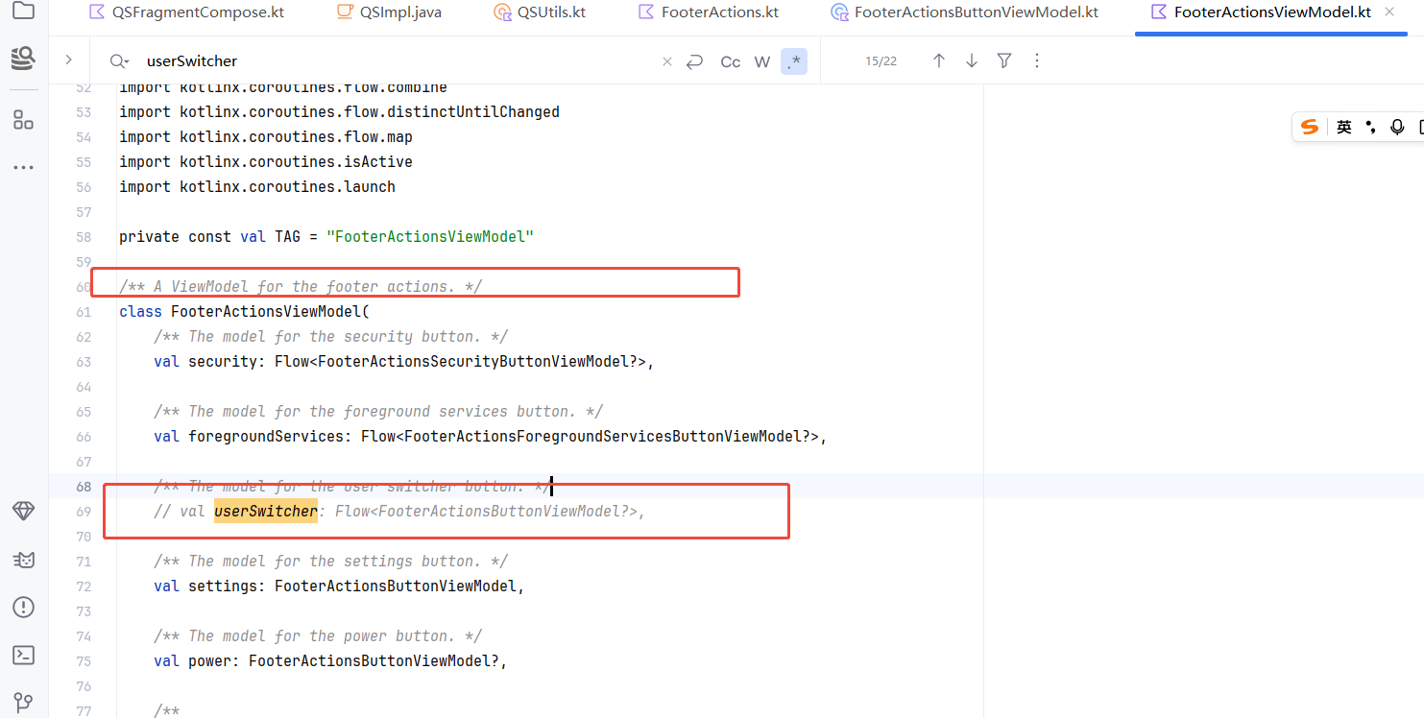Click the class name FooterActionsViewModel on line 61
Image resolution: width=1424 pixels, height=718 pixels.
(x=266, y=312)
